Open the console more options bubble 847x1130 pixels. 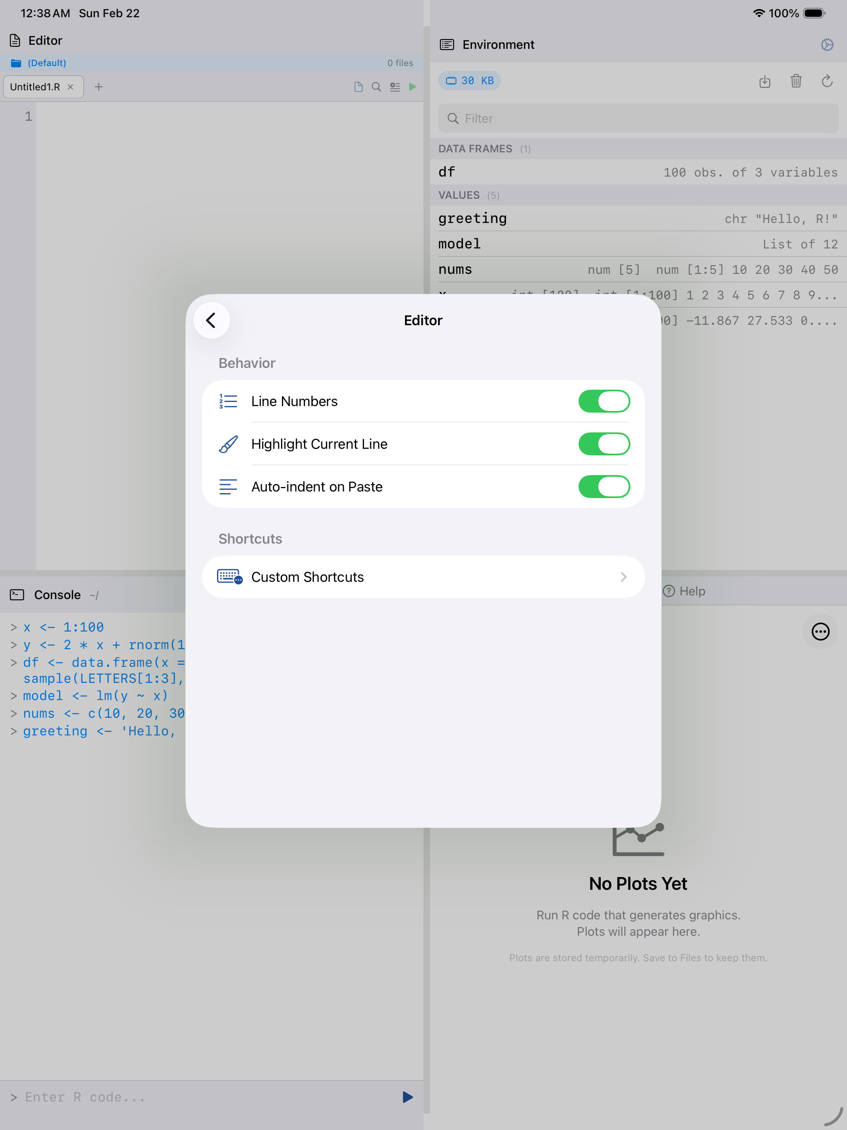click(820, 632)
